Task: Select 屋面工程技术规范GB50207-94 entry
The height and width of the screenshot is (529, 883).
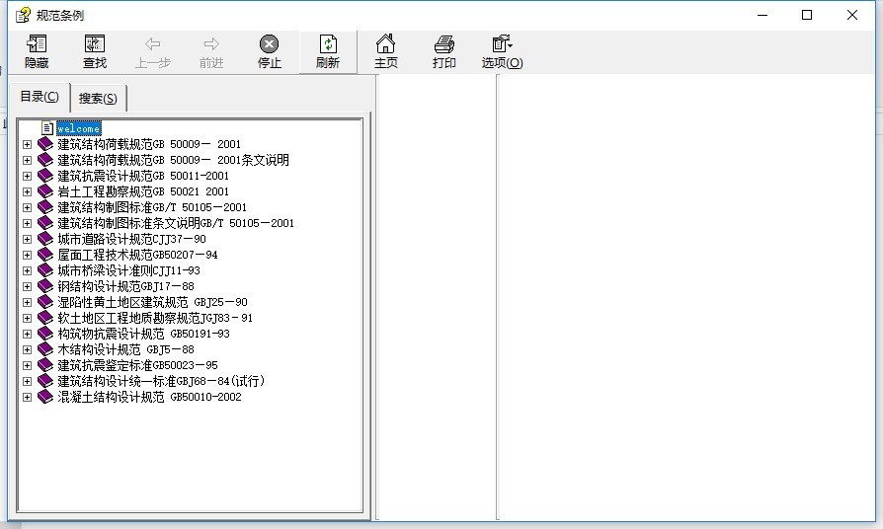Action: click(137, 255)
